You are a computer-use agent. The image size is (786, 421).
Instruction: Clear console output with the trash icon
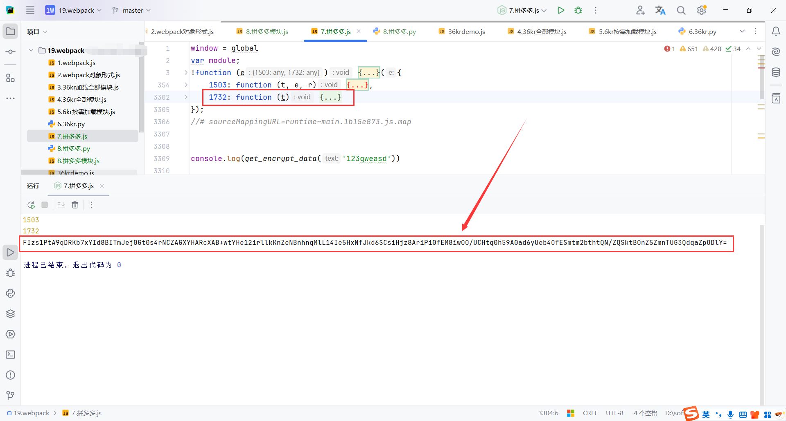[x=75, y=205]
